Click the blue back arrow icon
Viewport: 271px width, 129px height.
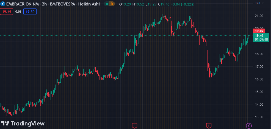2,4
